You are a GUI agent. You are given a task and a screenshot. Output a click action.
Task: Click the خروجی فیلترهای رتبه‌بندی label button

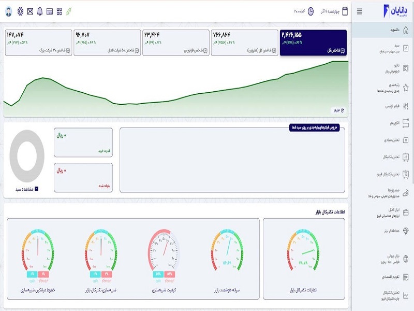(x=315, y=128)
